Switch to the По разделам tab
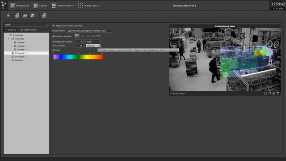This screenshot has width=286, height=161. click(11, 30)
